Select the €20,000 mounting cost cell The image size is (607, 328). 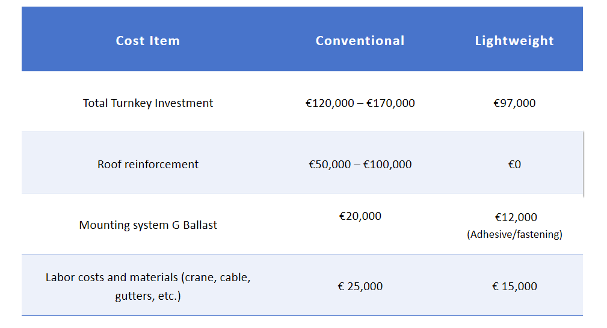point(360,216)
